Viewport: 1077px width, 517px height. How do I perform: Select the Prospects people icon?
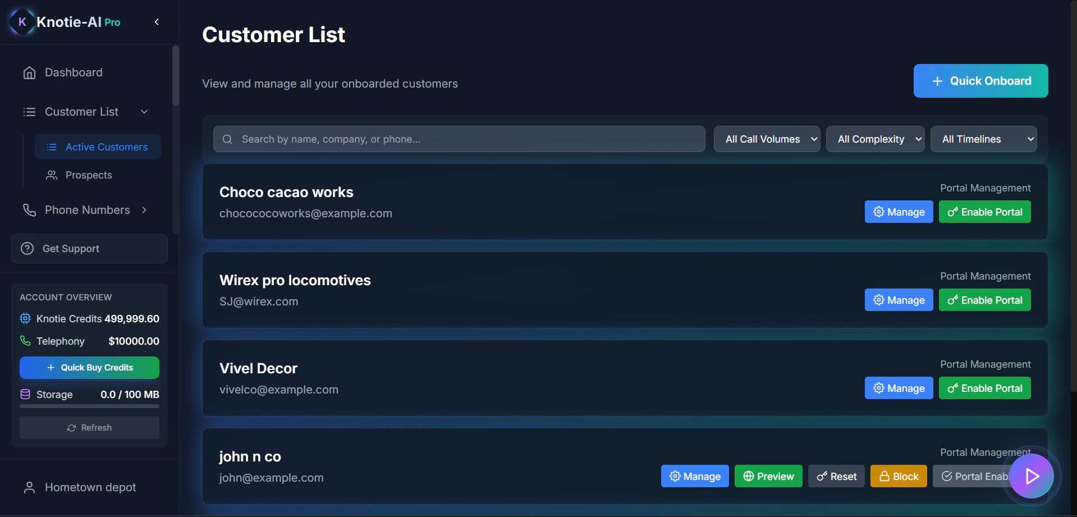[51, 175]
